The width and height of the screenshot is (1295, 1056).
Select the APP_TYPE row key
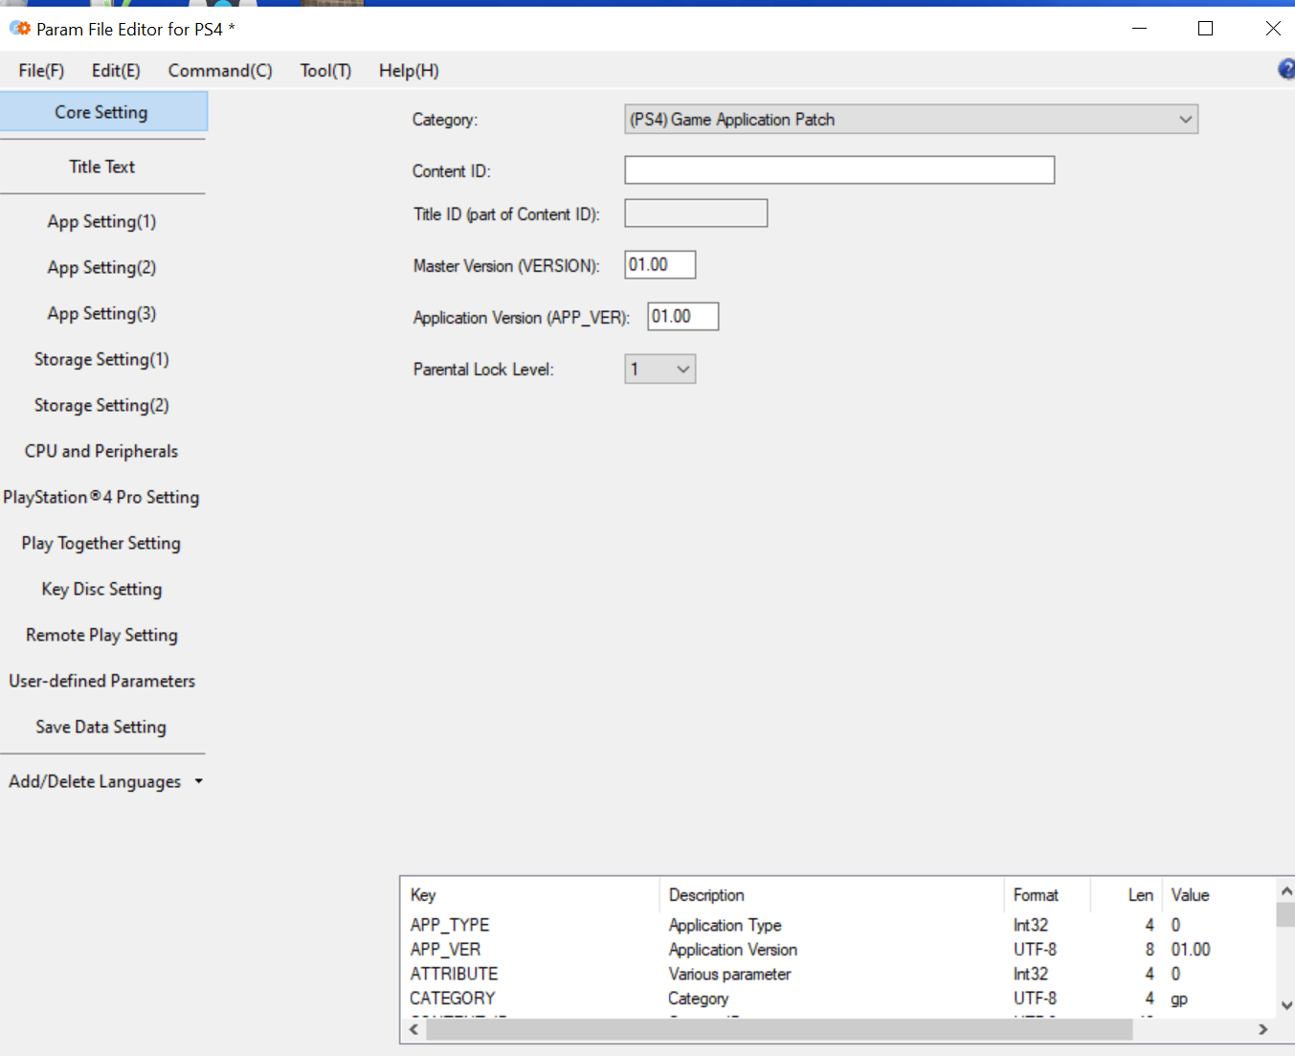pyautogui.click(x=450, y=925)
